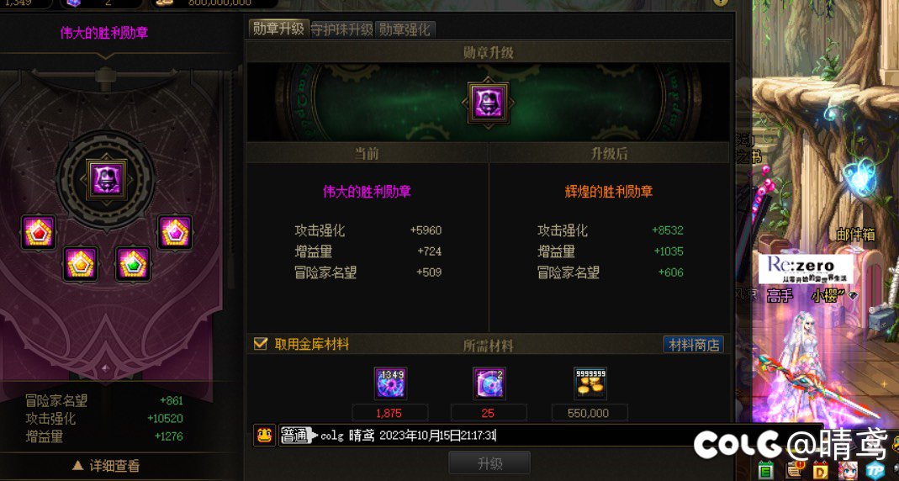Expand 详细查看 details panel
The image size is (899, 481).
pyautogui.click(x=107, y=466)
